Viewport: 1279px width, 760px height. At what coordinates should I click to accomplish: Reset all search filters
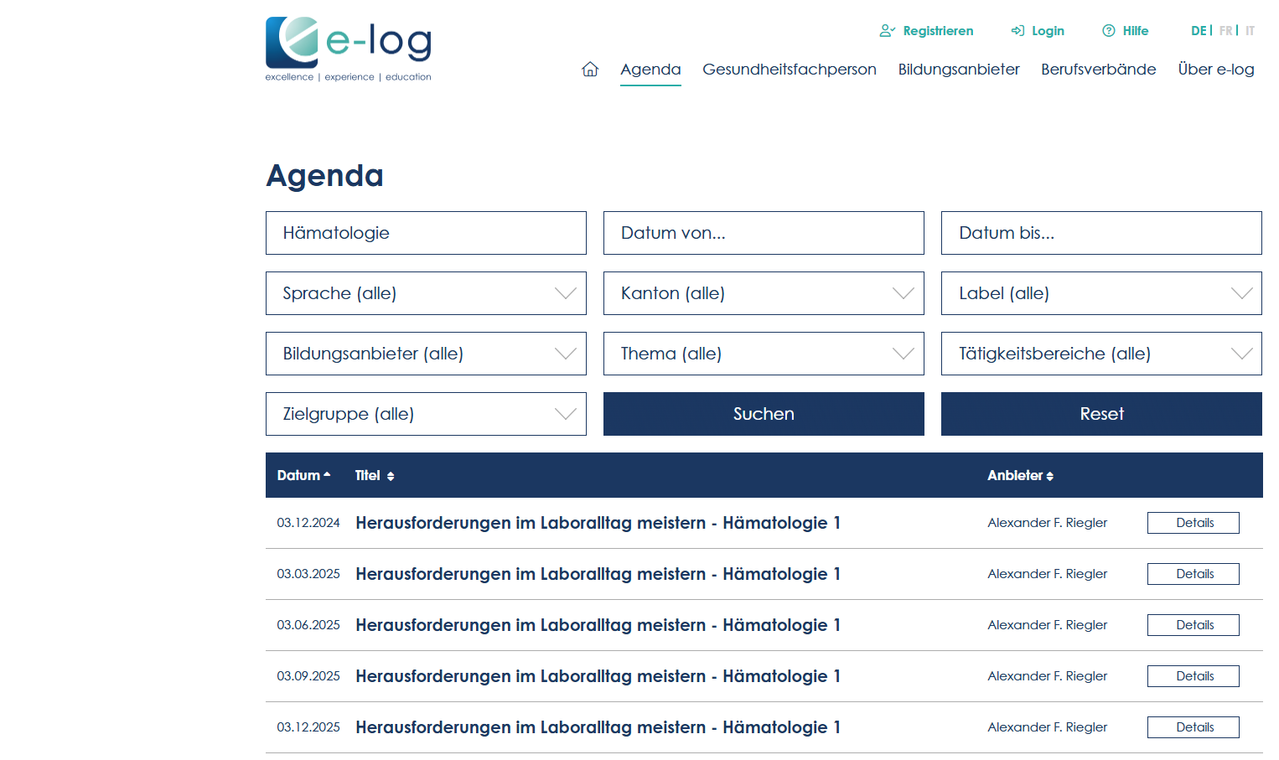point(1101,414)
